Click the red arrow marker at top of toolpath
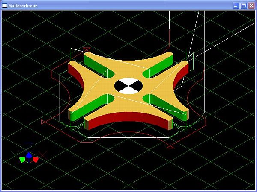 click(87, 49)
